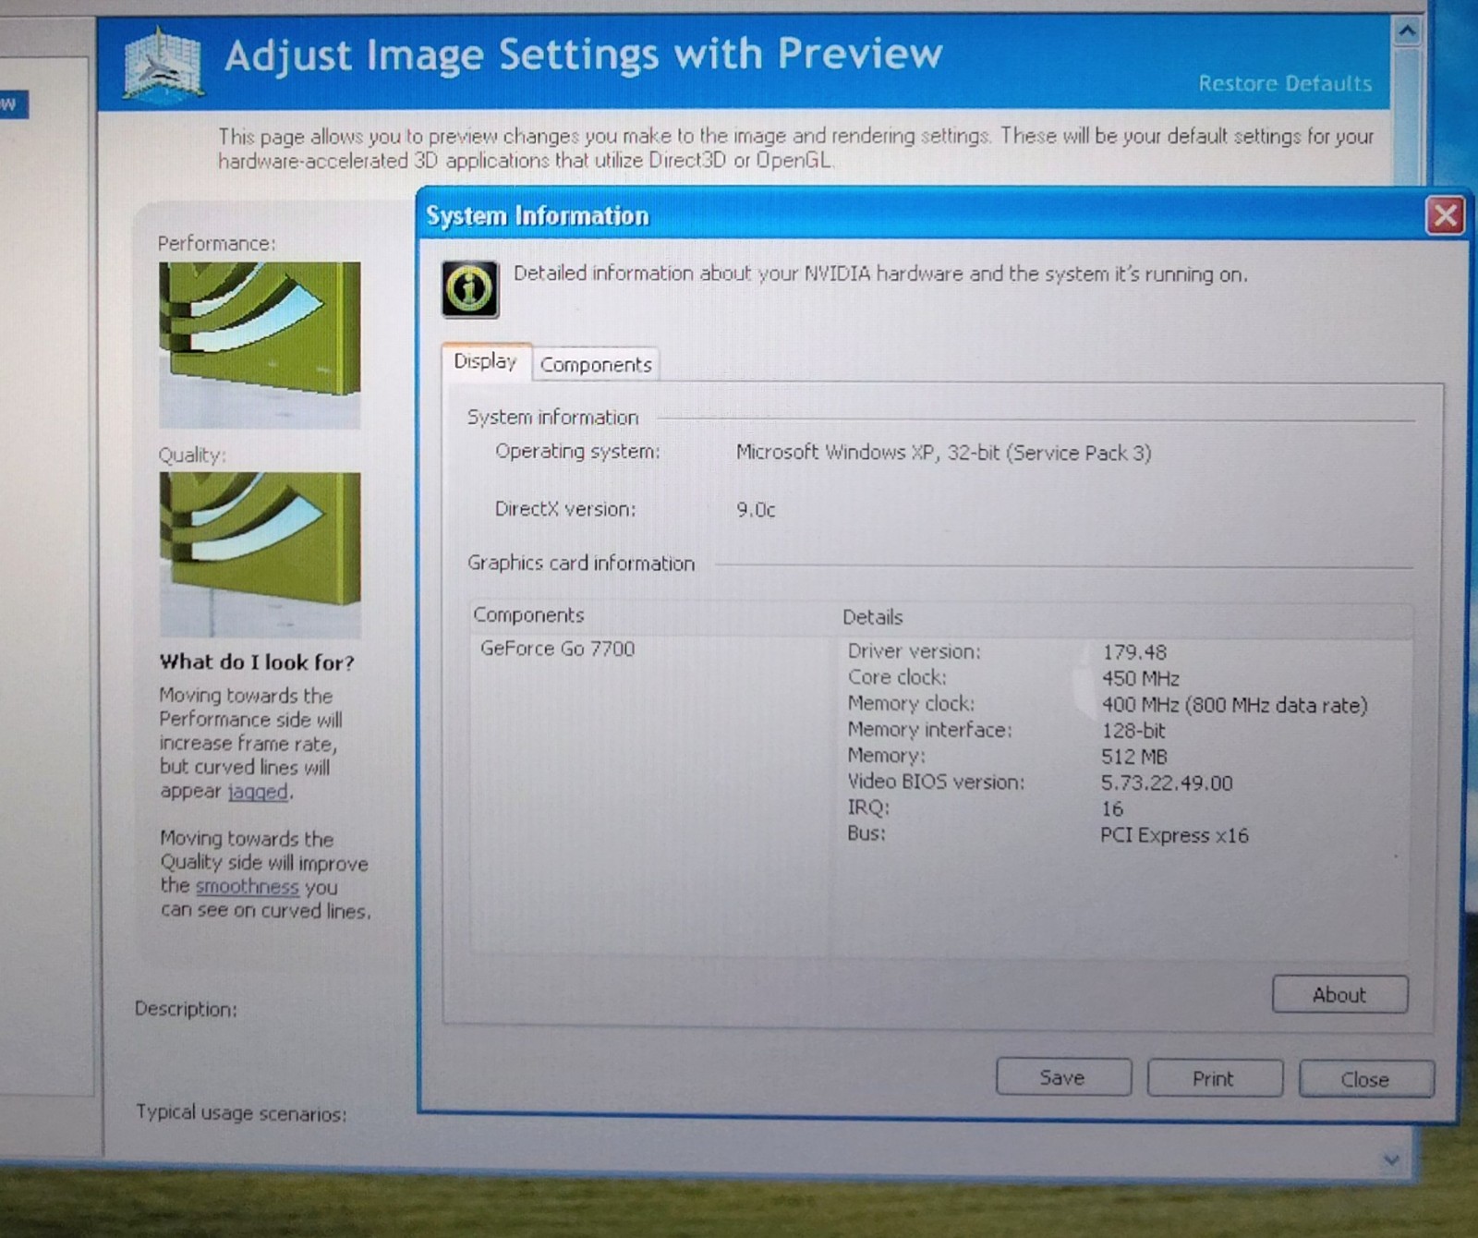Click the memory interface value 128-bit
This screenshot has width=1478, height=1238.
coord(1133,731)
